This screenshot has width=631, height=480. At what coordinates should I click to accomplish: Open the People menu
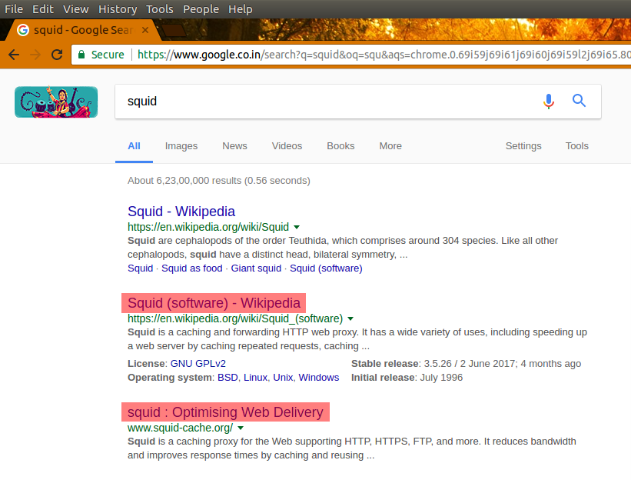[x=201, y=9]
